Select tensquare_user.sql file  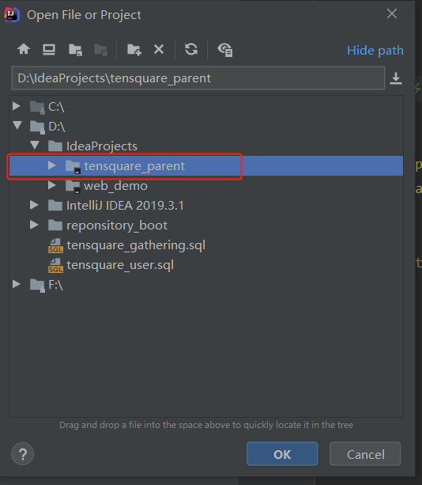click(x=206, y=265)
